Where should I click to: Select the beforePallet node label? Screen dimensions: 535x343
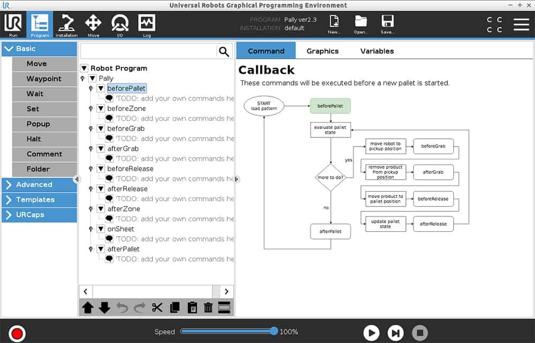(x=127, y=88)
